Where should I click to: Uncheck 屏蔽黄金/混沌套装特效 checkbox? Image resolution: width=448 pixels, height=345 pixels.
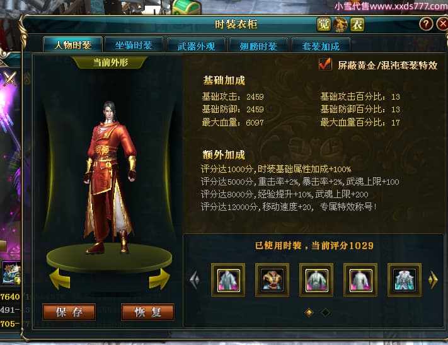click(325, 64)
